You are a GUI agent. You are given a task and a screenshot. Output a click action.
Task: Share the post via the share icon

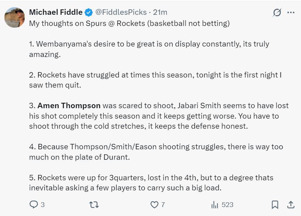click(x=291, y=205)
